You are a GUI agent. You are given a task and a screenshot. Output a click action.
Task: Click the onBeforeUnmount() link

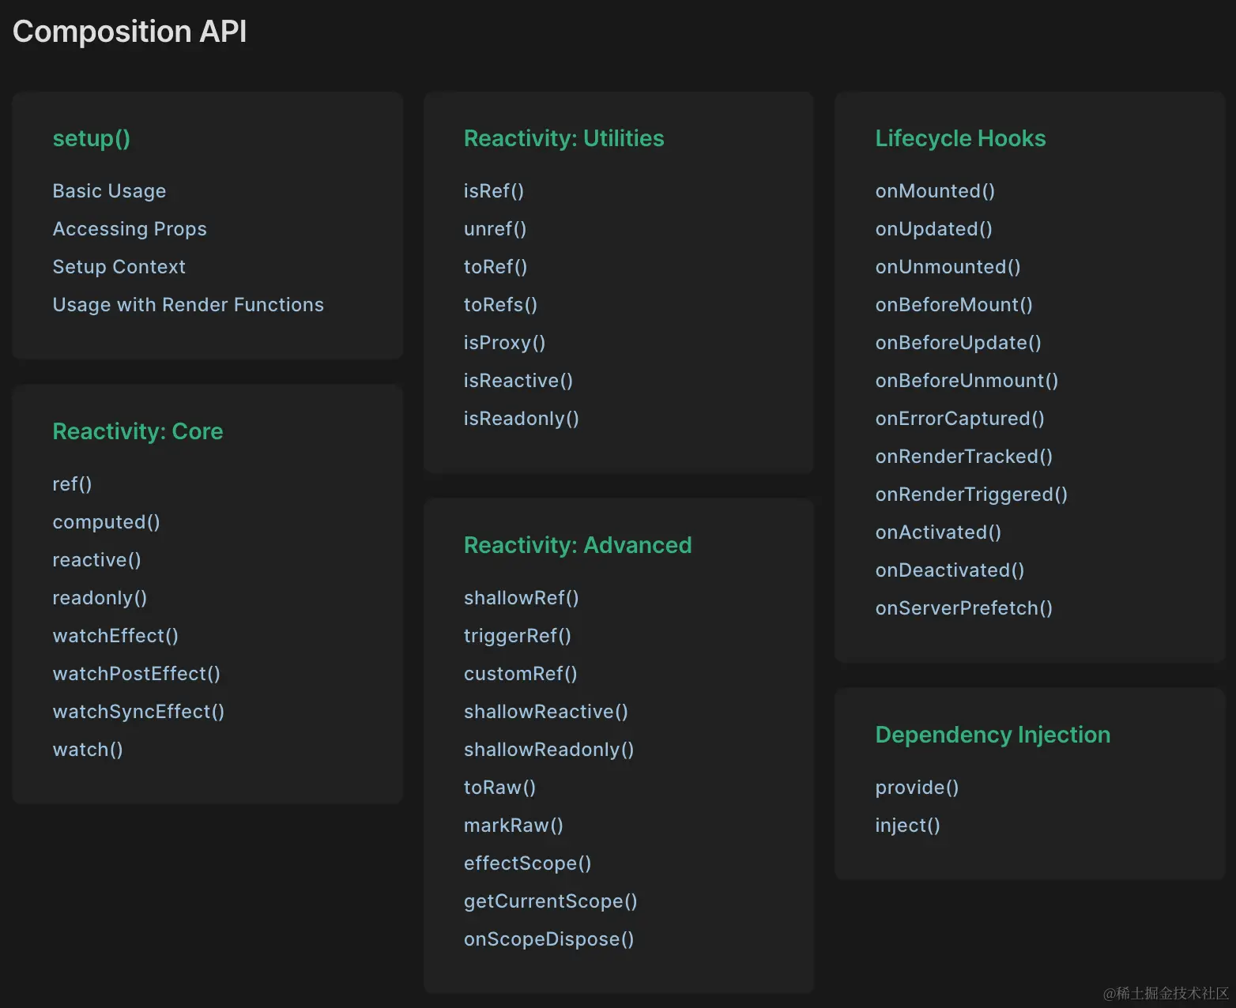pos(967,381)
